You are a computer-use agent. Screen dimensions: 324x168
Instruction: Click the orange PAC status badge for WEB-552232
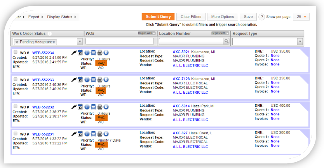(x=101, y=117)
